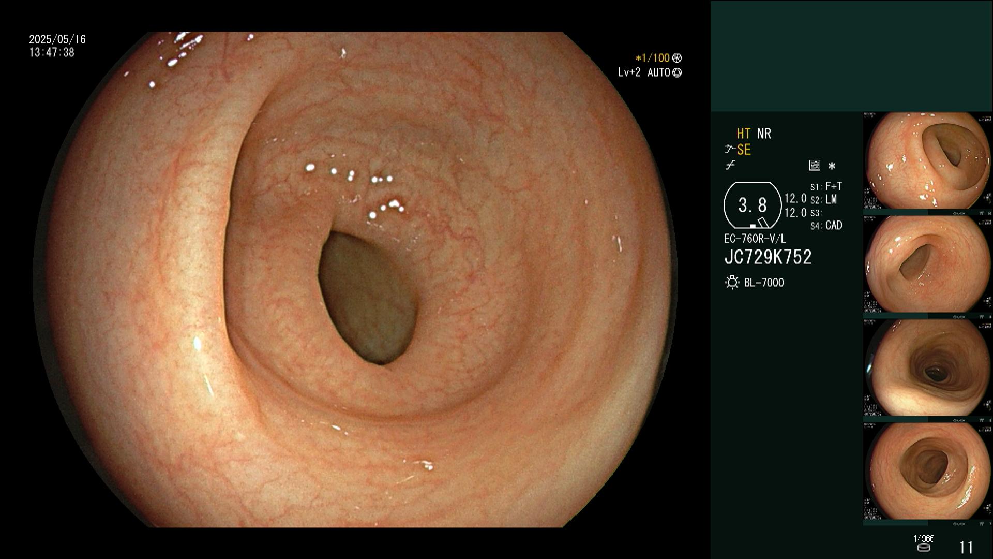The image size is (993, 559).
Task: Click the shutter speed icon beside 1/100
Action: [677, 58]
